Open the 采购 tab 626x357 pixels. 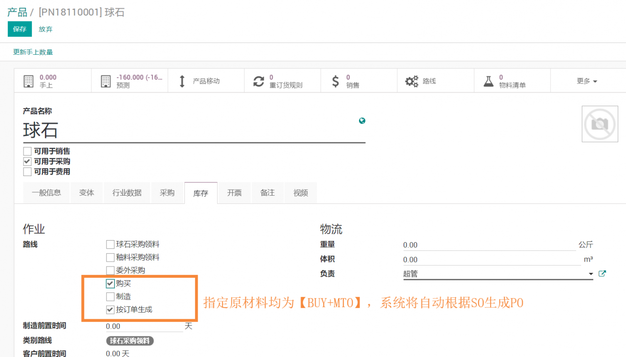(x=167, y=193)
